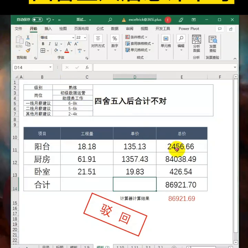Increase font size with the larger A

click(69, 44)
